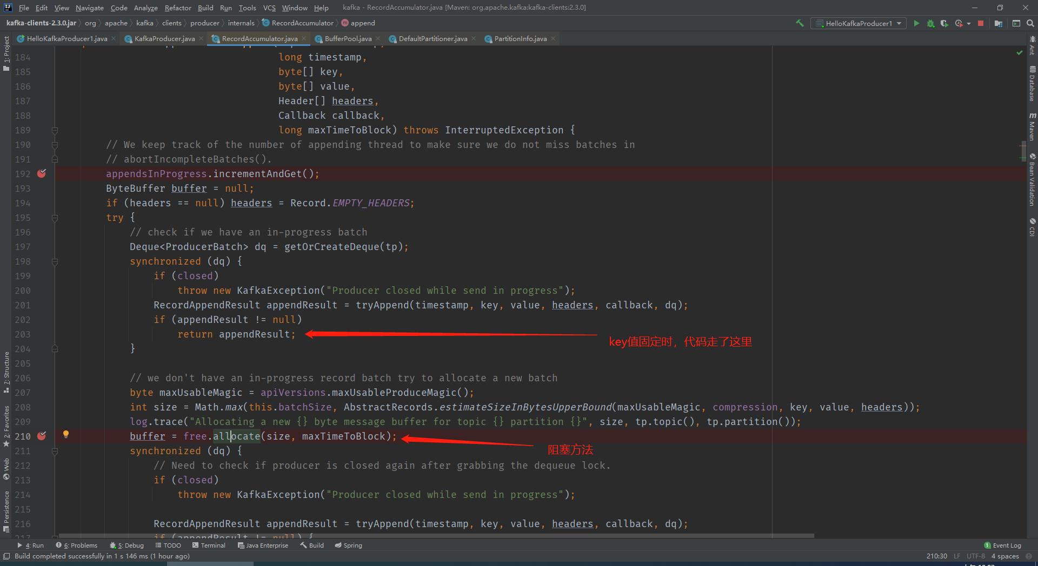The height and width of the screenshot is (566, 1038).
Task: Collapse the comment fold marker at line 190
Action: pos(55,145)
